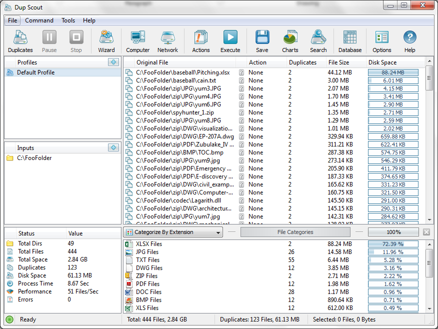The height and width of the screenshot is (329, 438).
Task: Click the PDF Files category icon
Action: 129,284
